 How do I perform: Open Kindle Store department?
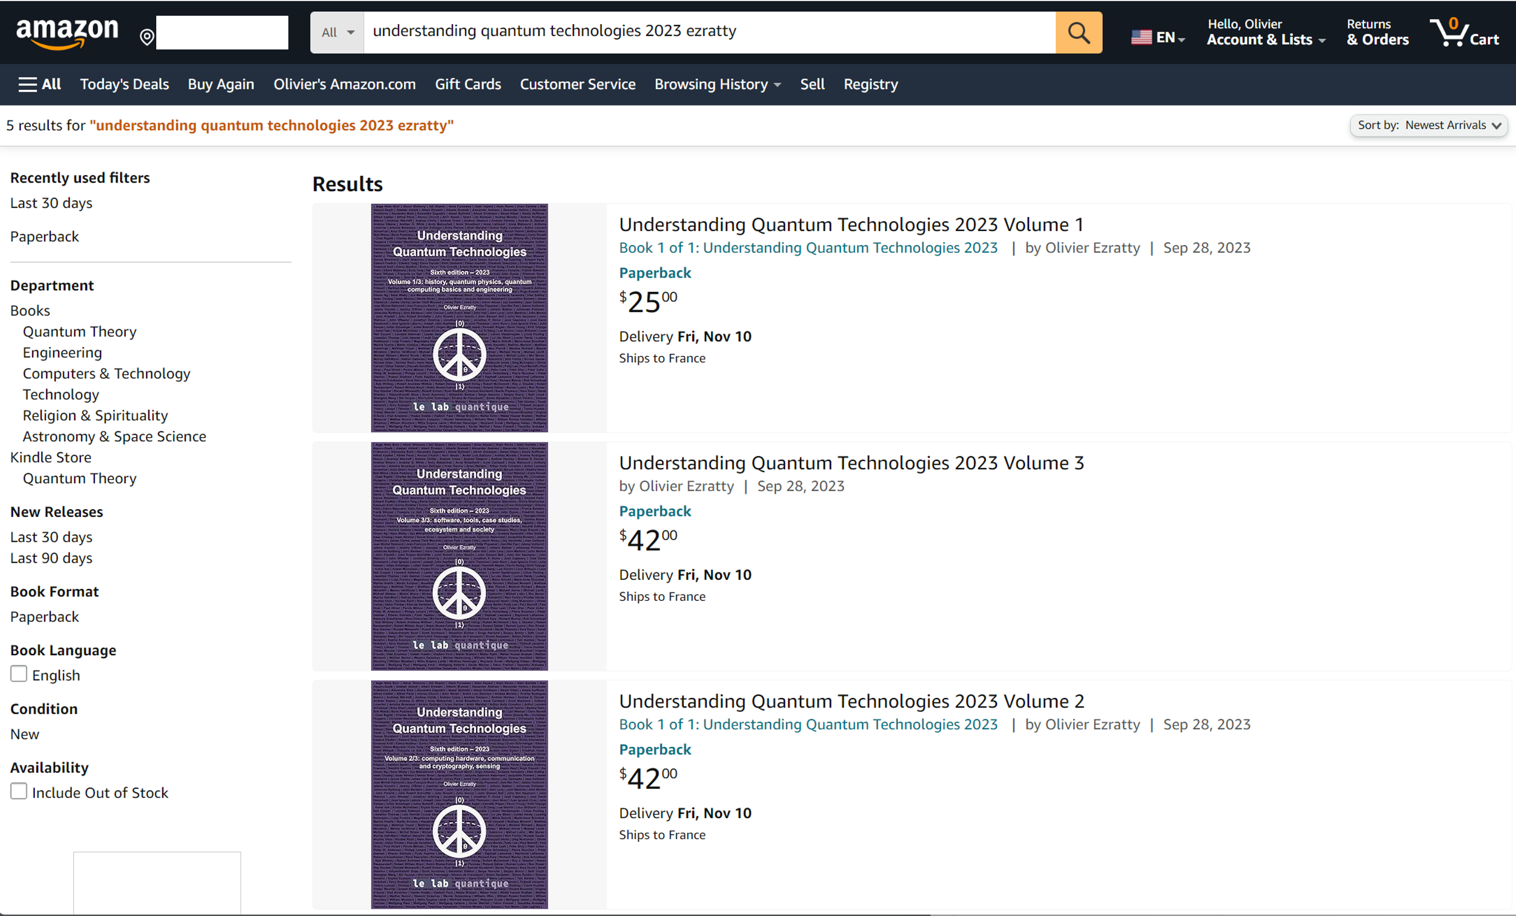51,457
